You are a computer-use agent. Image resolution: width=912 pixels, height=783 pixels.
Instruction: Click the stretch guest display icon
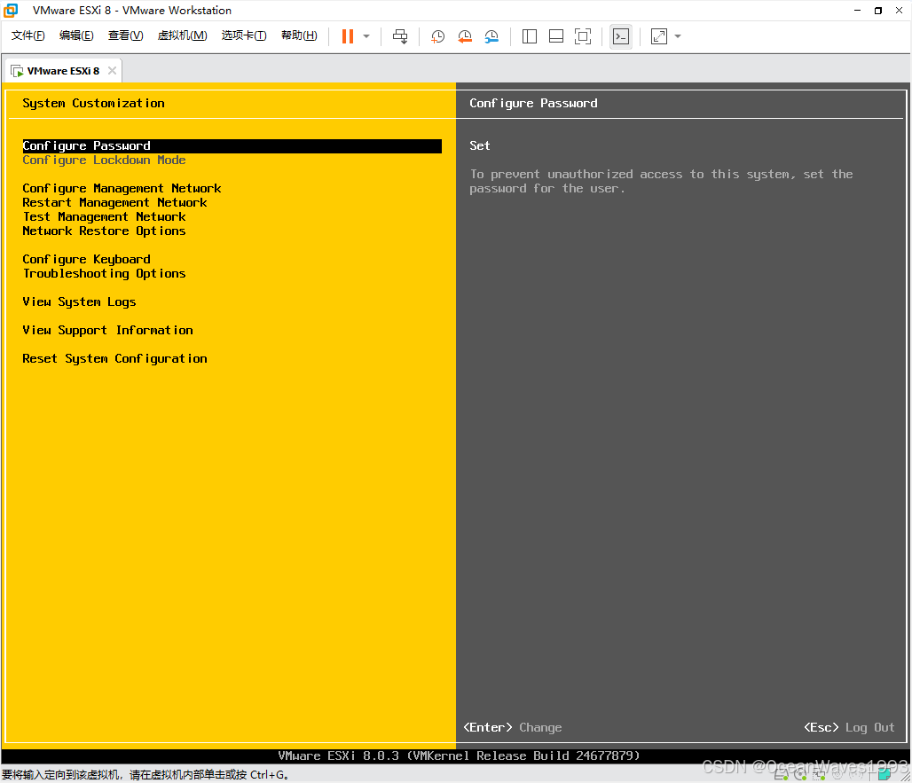[659, 36]
